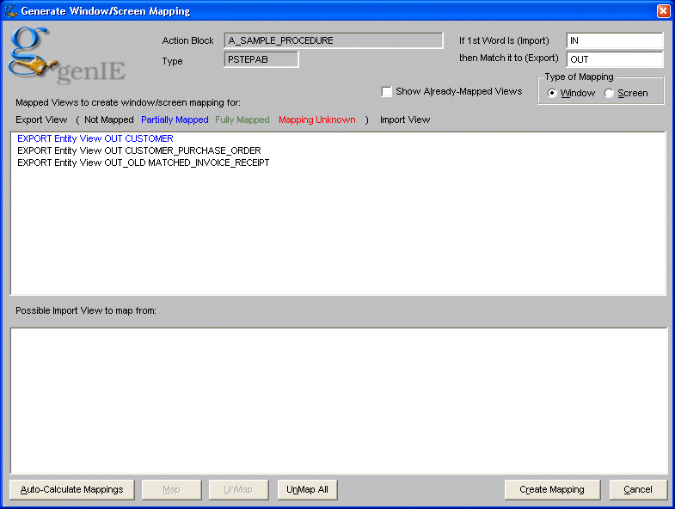Click the title bar application icon
The width and height of the screenshot is (675, 509).
point(11,11)
